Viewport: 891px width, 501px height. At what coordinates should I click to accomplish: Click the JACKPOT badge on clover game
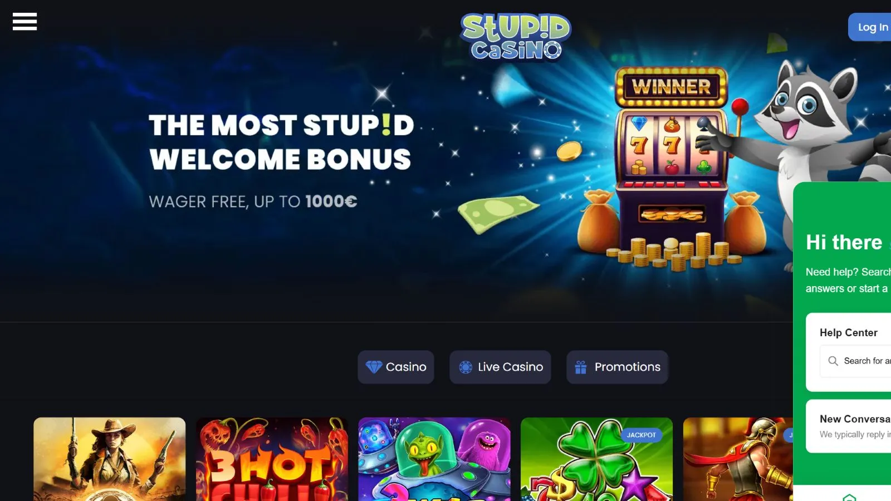[x=642, y=435]
